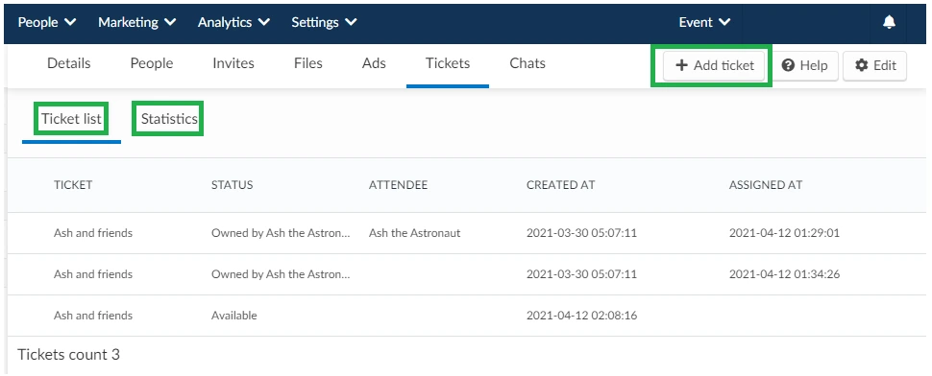The image size is (932, 376).
Task: Click the gear icon on Edit
Action: [x=862, y=65]
